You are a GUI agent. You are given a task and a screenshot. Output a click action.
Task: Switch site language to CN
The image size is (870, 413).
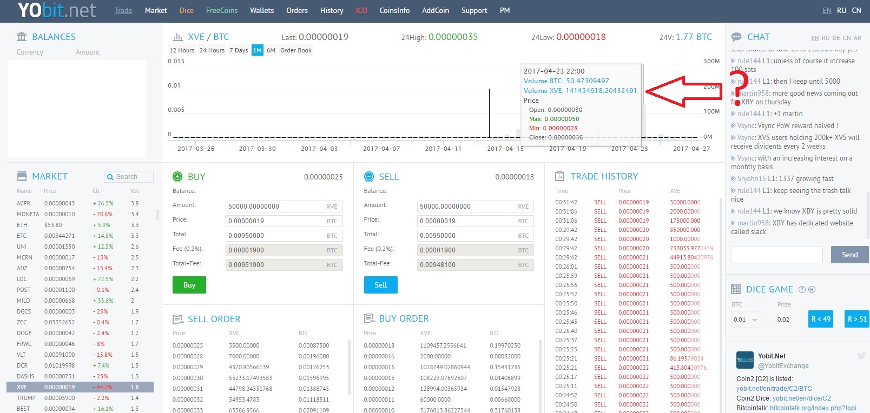(856, 10)
